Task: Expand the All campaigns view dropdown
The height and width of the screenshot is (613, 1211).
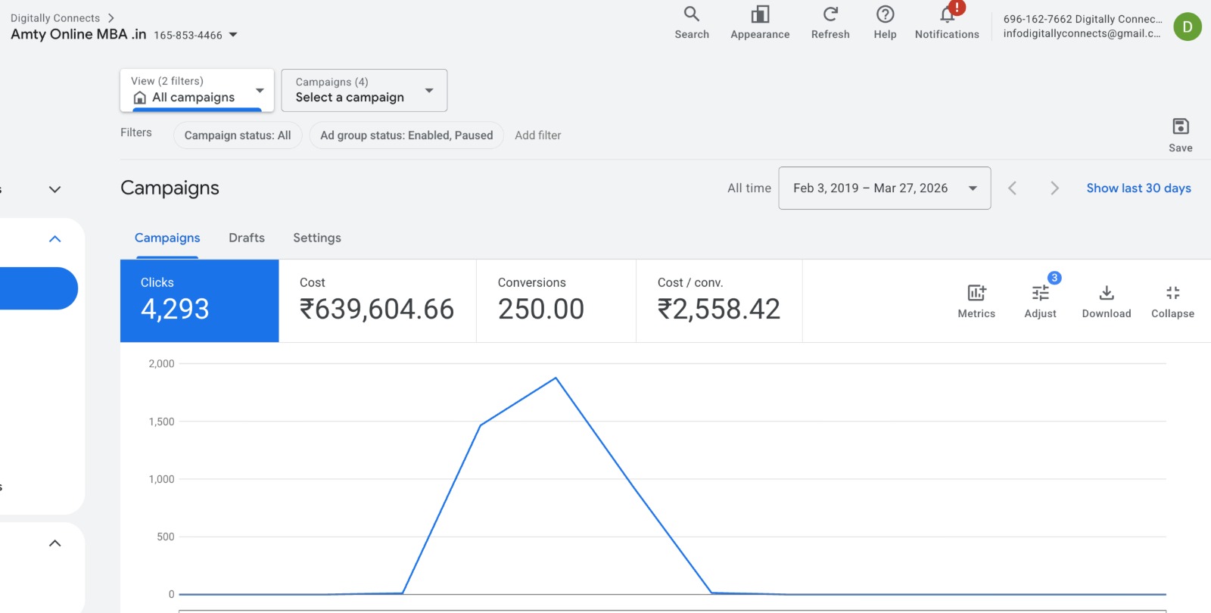Action: (197, 90)
